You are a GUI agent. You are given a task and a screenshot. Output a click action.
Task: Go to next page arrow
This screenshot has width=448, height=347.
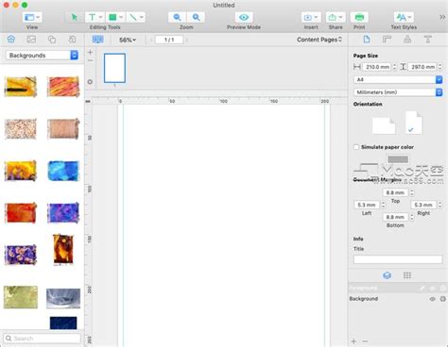tap(187, 40)
